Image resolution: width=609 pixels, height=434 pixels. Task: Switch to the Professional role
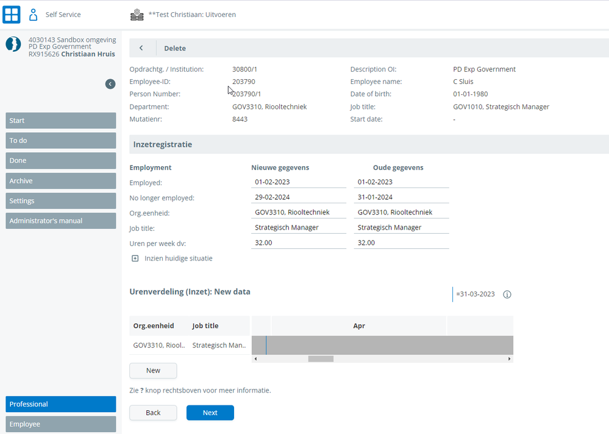(x=61, y=404)
